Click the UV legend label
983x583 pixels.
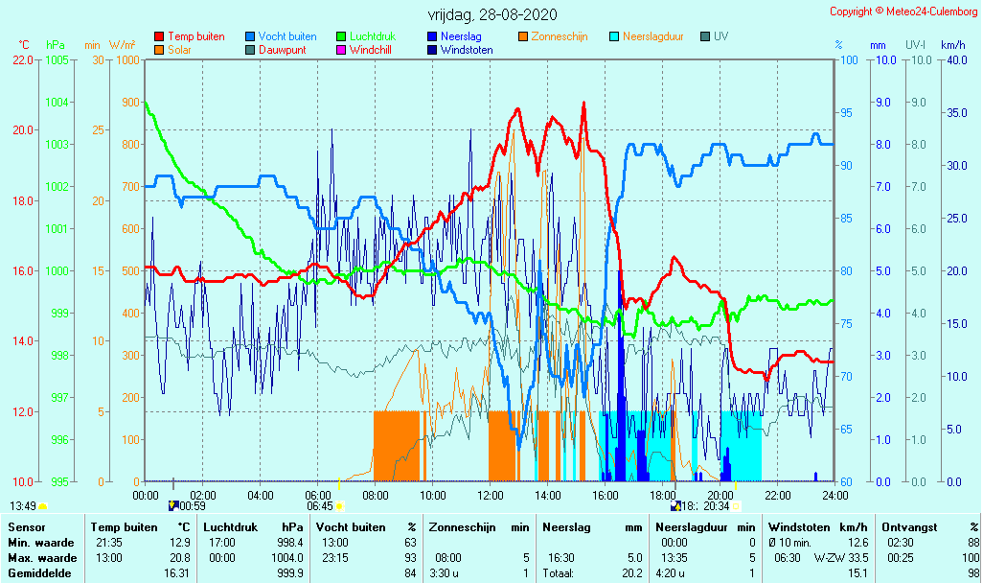(720, 36)
